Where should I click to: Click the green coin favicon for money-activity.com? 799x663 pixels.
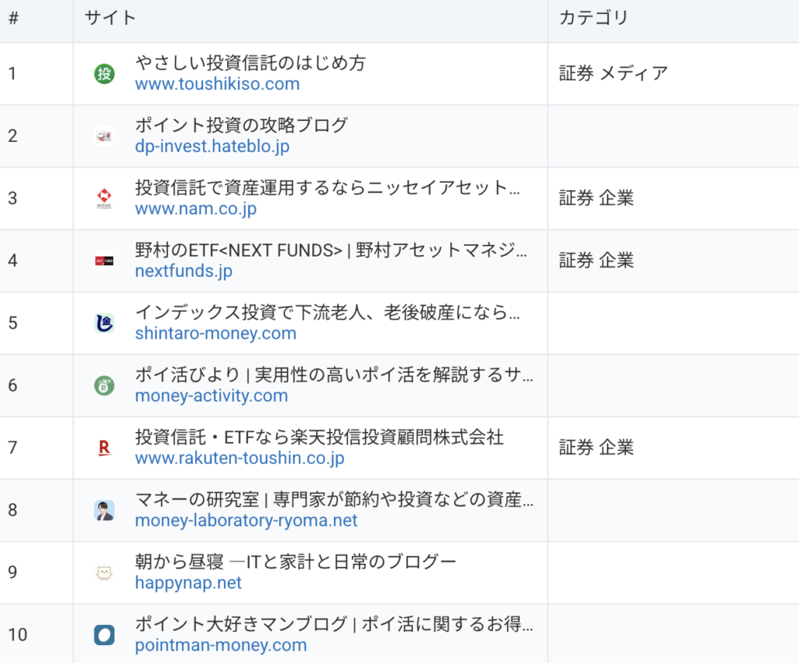[104, 385]
